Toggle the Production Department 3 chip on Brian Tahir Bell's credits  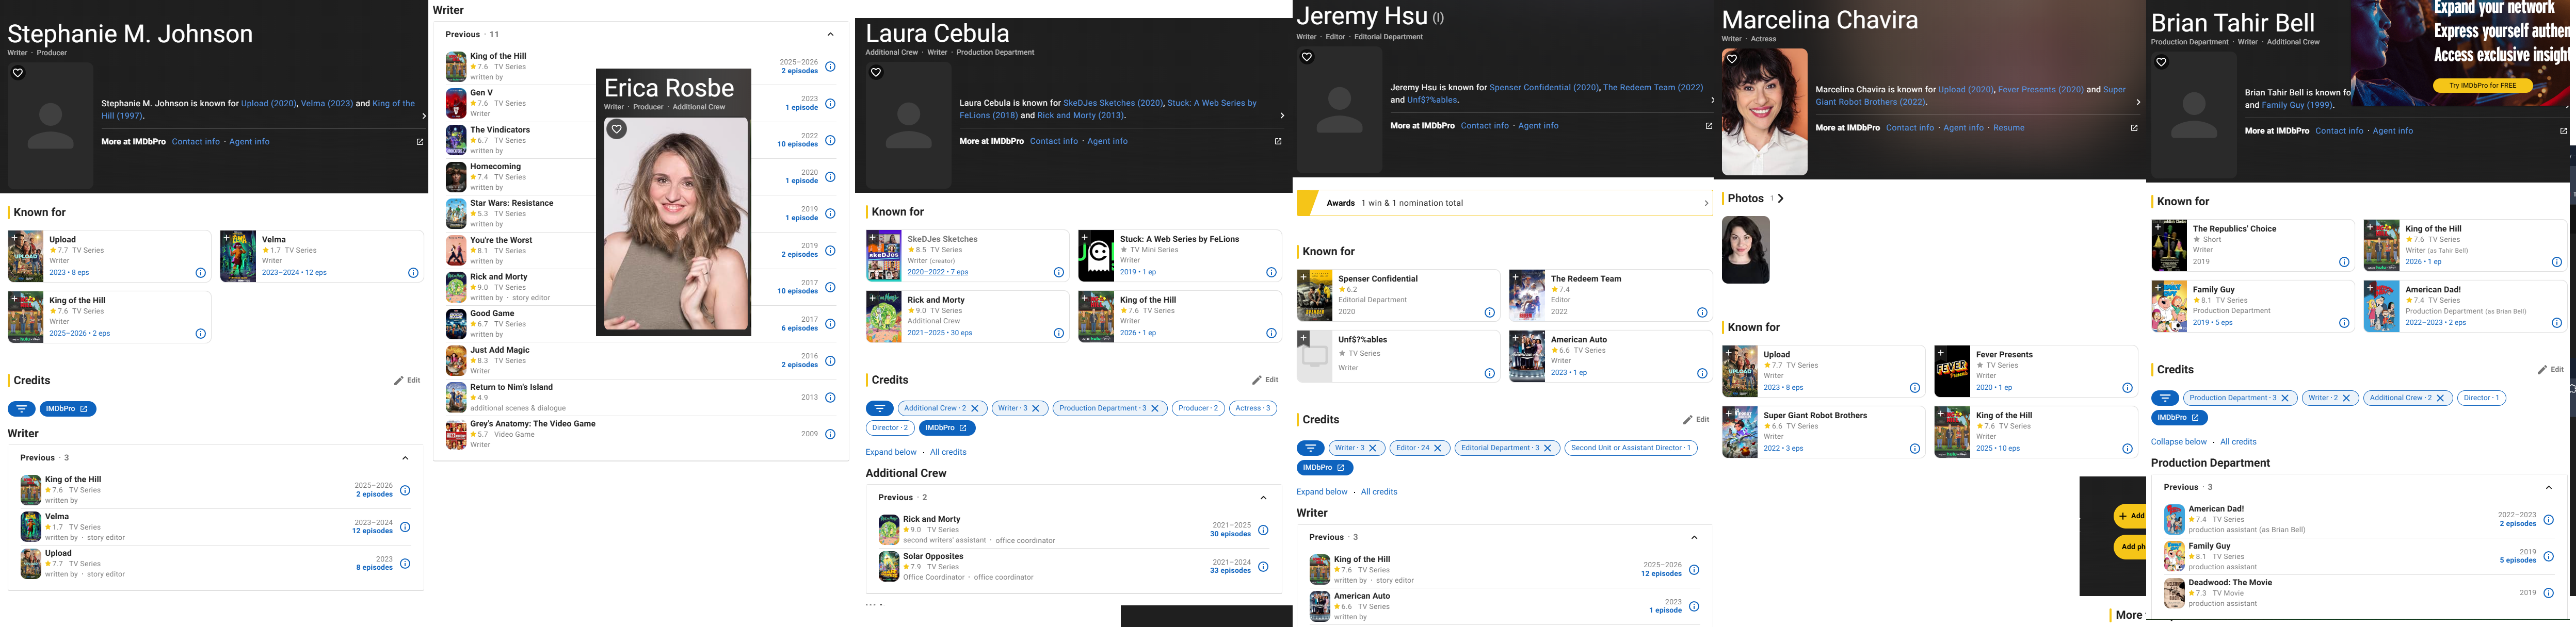2240,398
